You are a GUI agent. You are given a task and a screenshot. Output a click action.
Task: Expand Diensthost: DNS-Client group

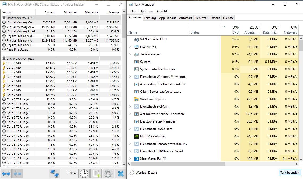[x=130, y=129]
